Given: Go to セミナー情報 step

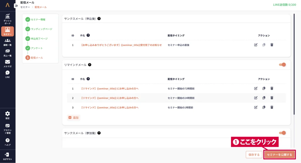Looking at the screenshot, I should 38,19.
